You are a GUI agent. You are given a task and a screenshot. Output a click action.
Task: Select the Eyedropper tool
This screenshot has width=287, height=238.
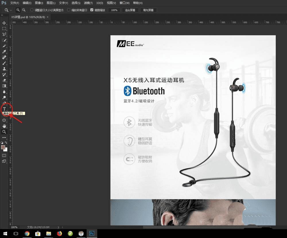coord(4,52)
